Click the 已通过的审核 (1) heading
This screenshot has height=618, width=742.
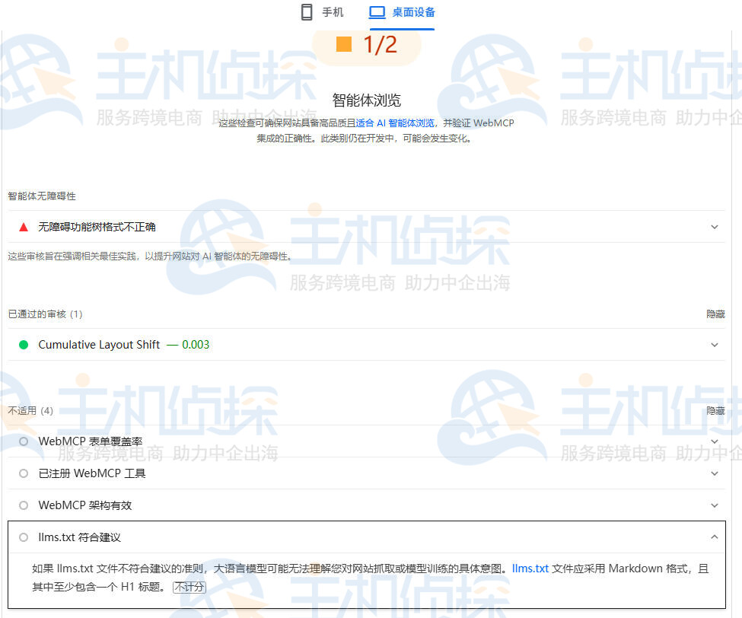coord(45,314)
